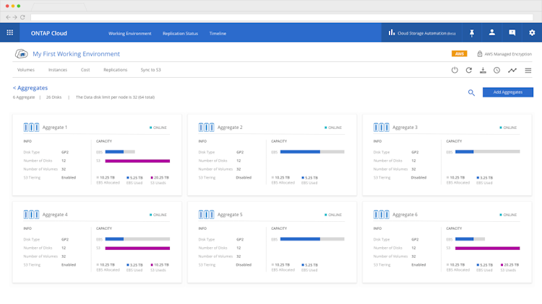
Task: Open the app grid menu icon
Action: click(x=9, y=32)
